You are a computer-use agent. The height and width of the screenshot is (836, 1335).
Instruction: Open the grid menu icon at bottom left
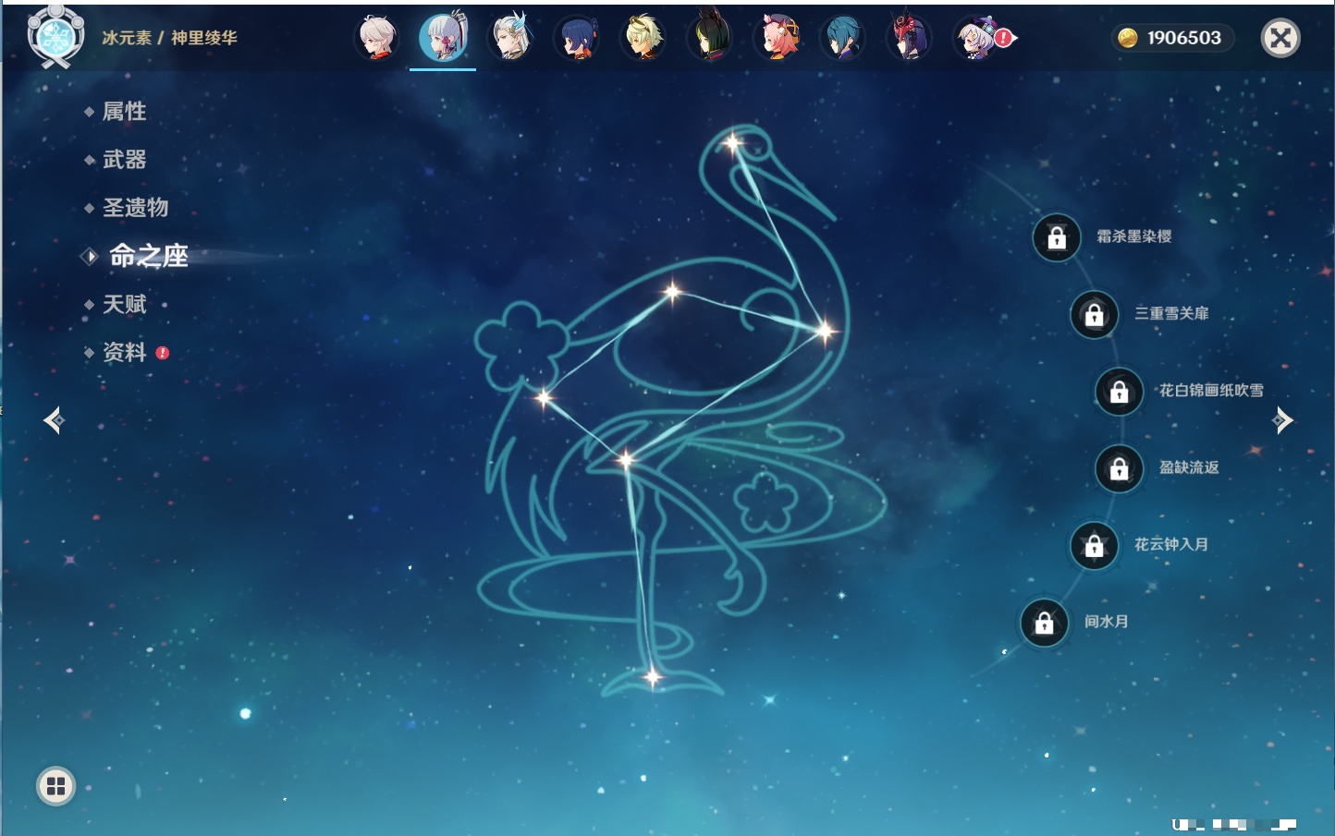pos(55,786)
